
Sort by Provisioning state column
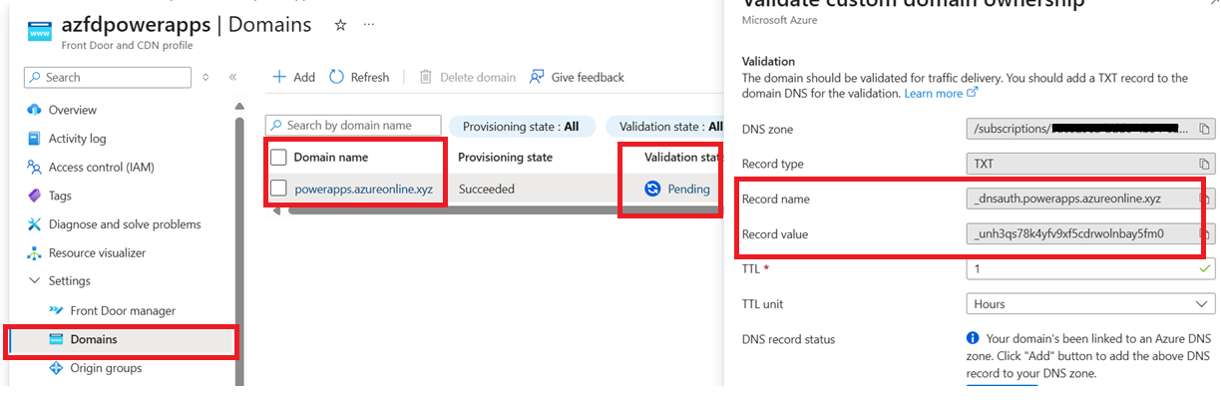click(505, 157)
